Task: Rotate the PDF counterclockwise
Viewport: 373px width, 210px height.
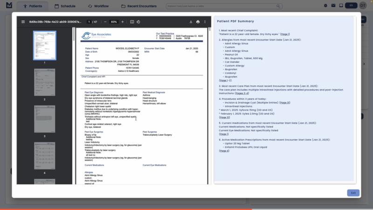Action: pyautogui.click(x=138, y=21)
